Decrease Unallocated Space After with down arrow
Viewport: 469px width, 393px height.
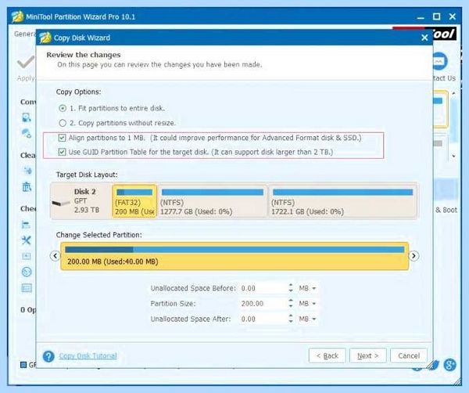click(x=291, y=321)
